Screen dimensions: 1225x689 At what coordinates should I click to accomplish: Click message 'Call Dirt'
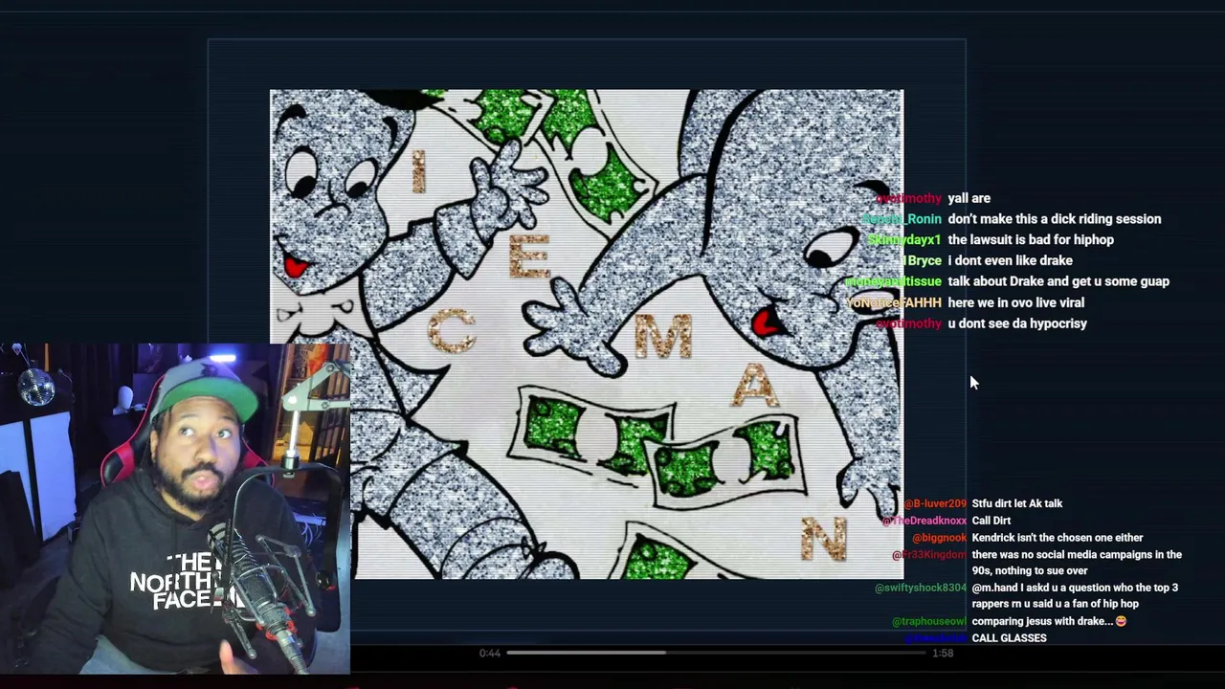tap(991, 521)
